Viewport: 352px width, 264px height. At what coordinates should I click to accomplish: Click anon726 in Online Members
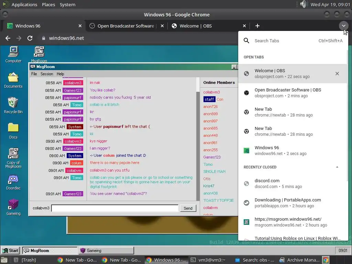(210, 107)
